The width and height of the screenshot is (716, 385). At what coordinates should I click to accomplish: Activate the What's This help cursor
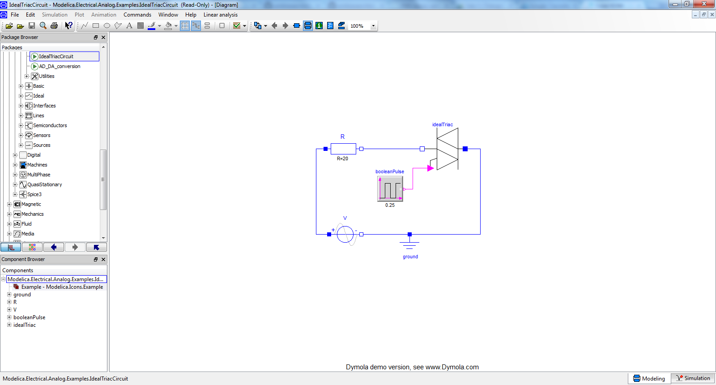click(68, 26)
